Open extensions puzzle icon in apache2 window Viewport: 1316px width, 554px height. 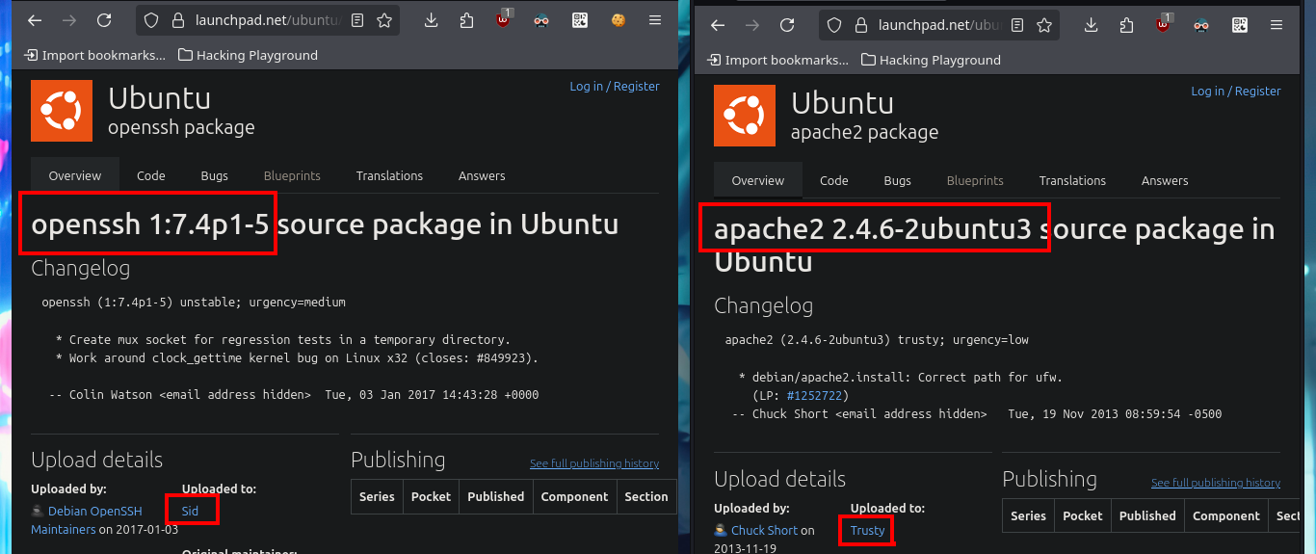point(1126,25)
